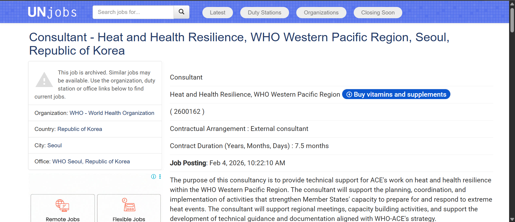The height and width of the screenshot is (222, 515).
Task: Click the archived job warning triangle icon
Action: (44, 80)
